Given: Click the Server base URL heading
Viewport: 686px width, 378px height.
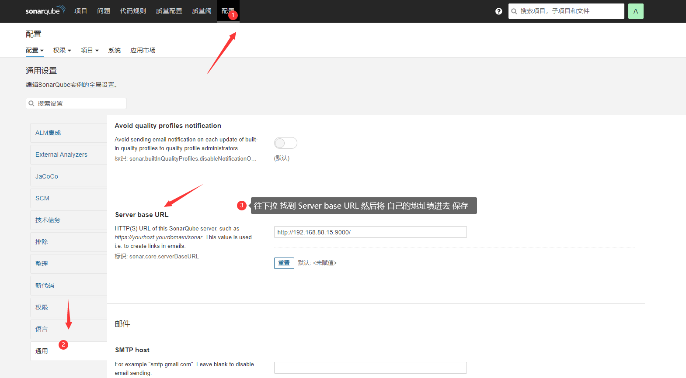Looking at the screenshot, I should (x=142, y=215).
